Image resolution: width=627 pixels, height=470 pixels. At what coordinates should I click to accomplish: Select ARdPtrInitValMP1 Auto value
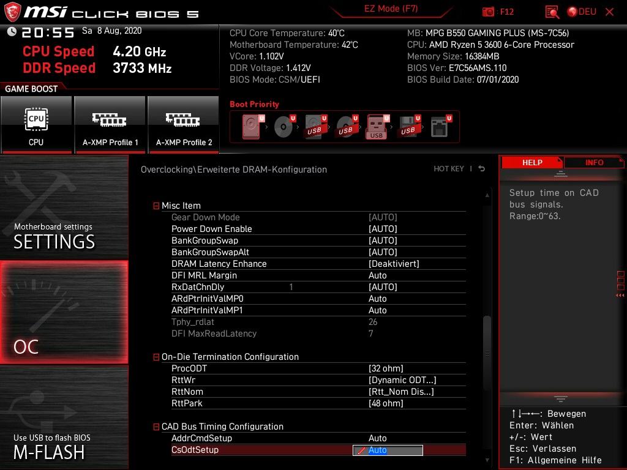[x=377, y=310]
